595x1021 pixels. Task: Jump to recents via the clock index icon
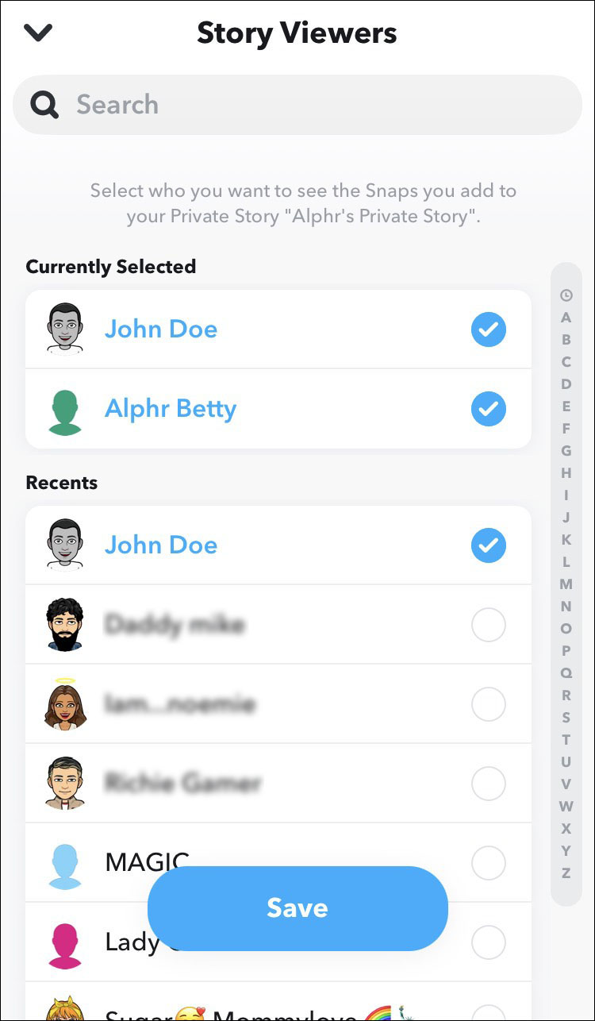[x=566, y=295]
